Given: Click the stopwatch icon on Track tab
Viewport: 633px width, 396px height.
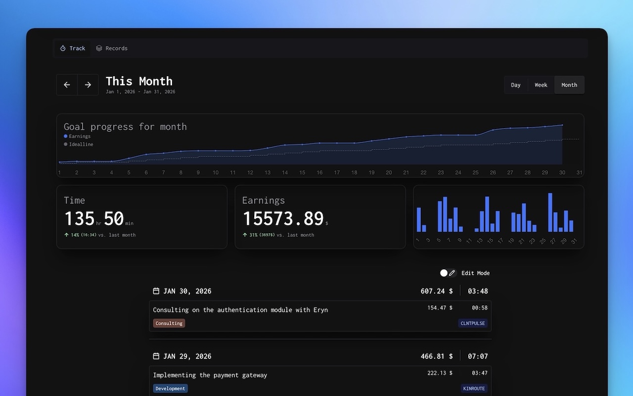Looking at the screenshot, I should pyautogui.click(x=63, y=49).
